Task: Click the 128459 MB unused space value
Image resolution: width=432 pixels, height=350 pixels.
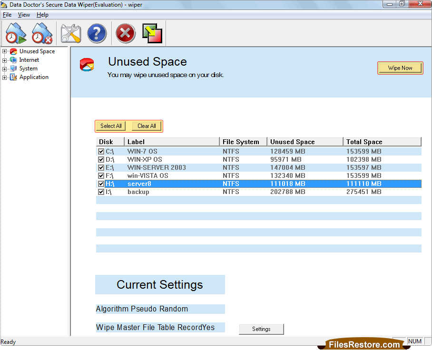Action: coord(288,151)
